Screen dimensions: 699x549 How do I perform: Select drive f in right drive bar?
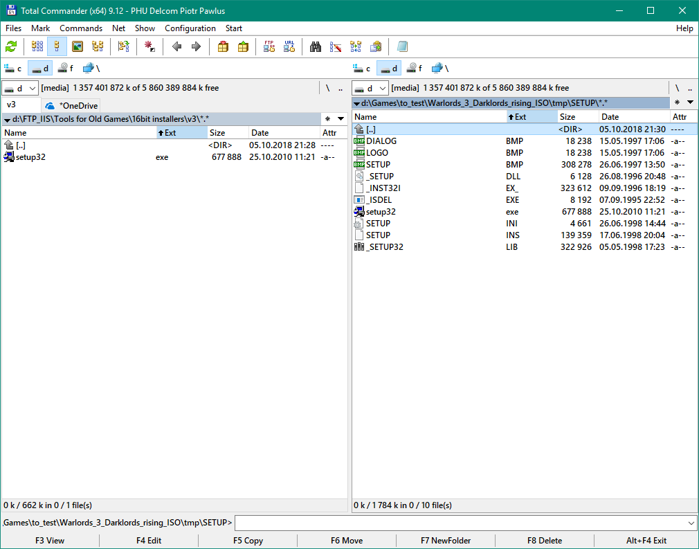(415, 69)
